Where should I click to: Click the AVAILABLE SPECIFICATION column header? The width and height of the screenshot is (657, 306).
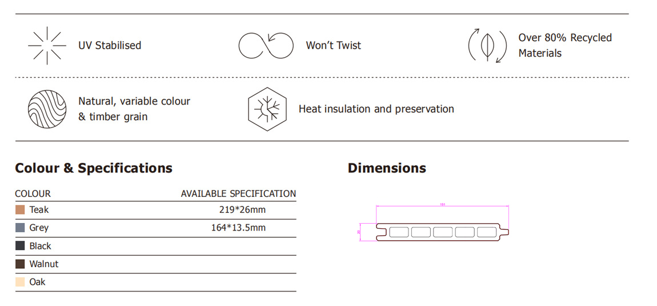[x=238, y=193]
